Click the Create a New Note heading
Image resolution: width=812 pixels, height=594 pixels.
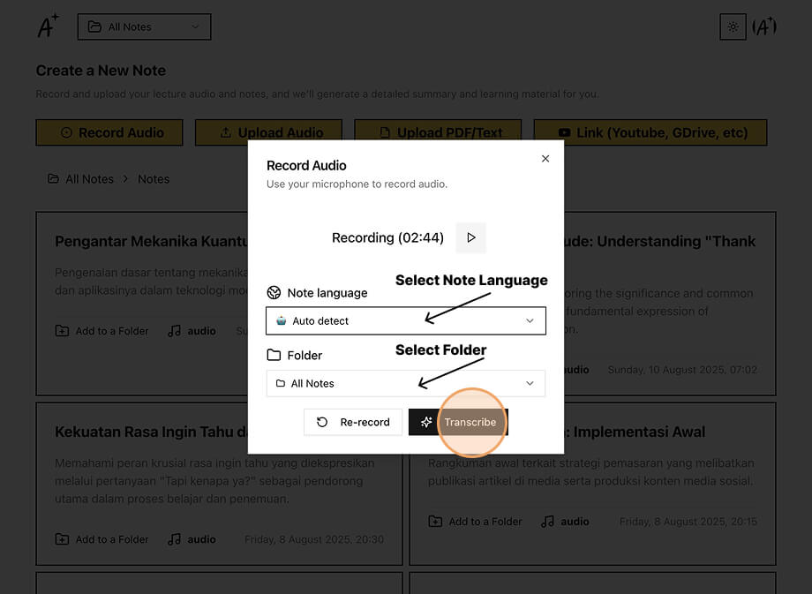coord(101,71)
